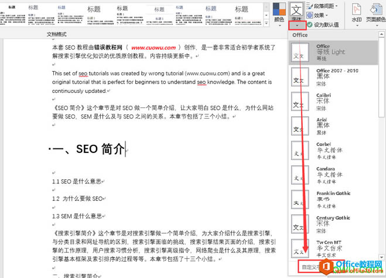The height and width of the screenshot is (278, 386).
Task: Click the English paragraph starting 'This set of seo'
Action: click(x=162, y=82)
